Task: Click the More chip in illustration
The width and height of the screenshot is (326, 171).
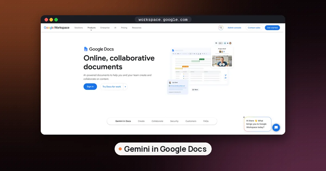Action: point(195,90)
